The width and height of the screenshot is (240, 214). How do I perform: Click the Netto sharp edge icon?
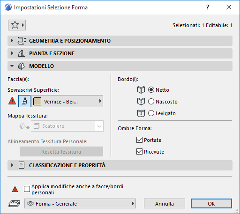click(x=141, y=90)
